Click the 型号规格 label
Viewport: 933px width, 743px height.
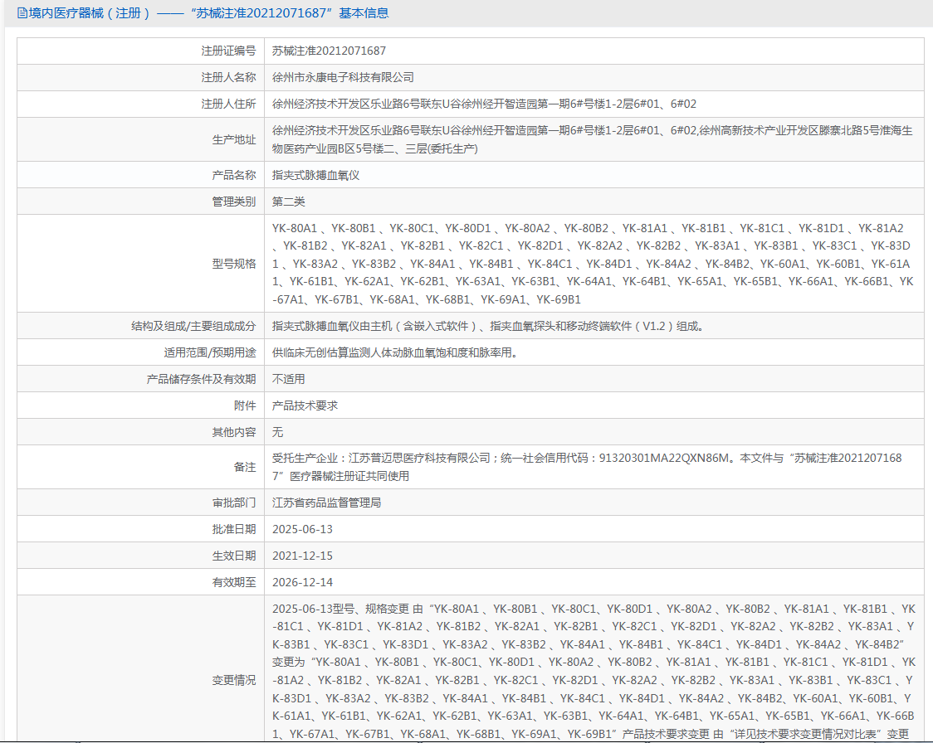click(234, 264)
